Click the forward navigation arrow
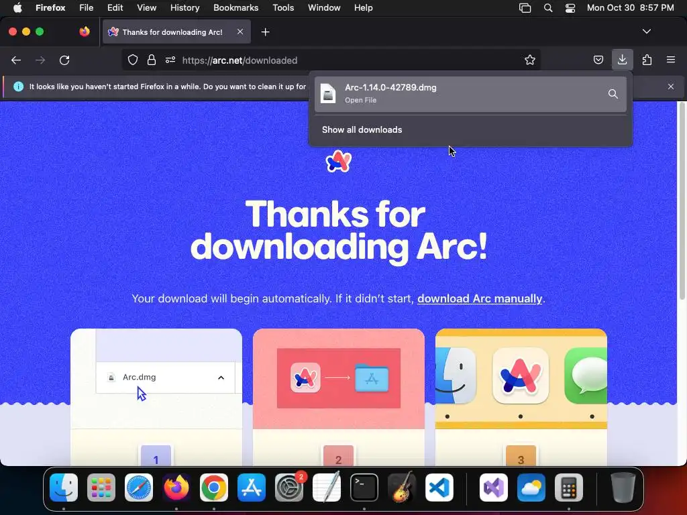 40,60
